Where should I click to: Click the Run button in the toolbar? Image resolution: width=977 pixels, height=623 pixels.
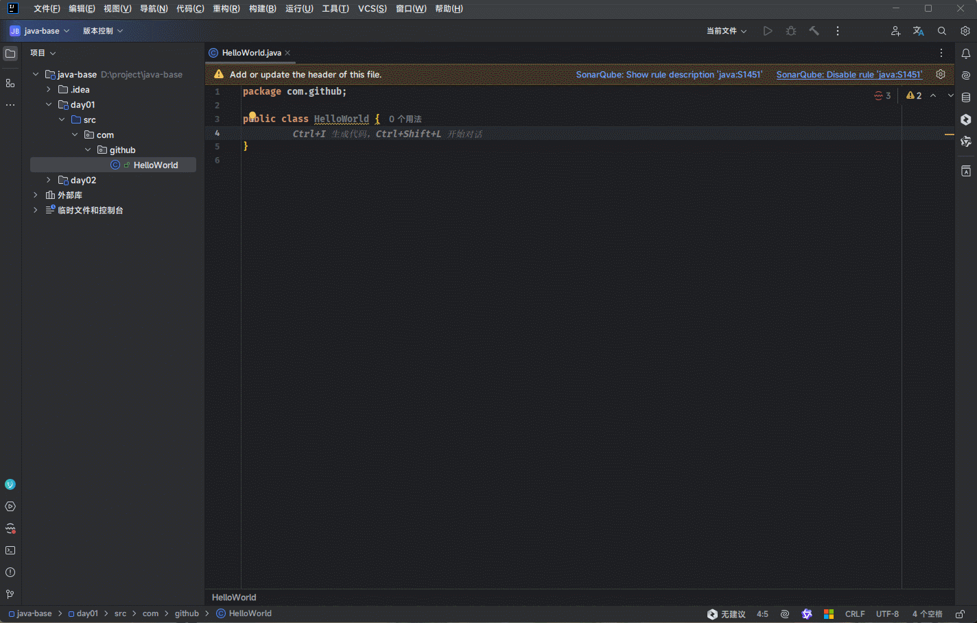point(768,31)
